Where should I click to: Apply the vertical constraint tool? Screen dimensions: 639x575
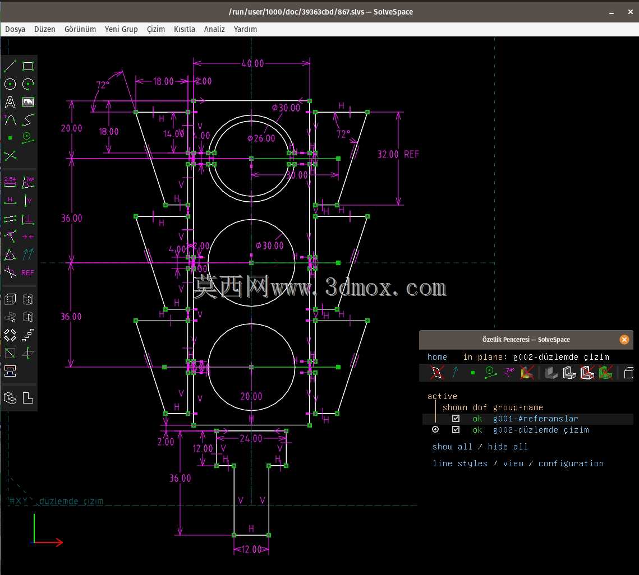pyautogui.click(x=28, y=201)
